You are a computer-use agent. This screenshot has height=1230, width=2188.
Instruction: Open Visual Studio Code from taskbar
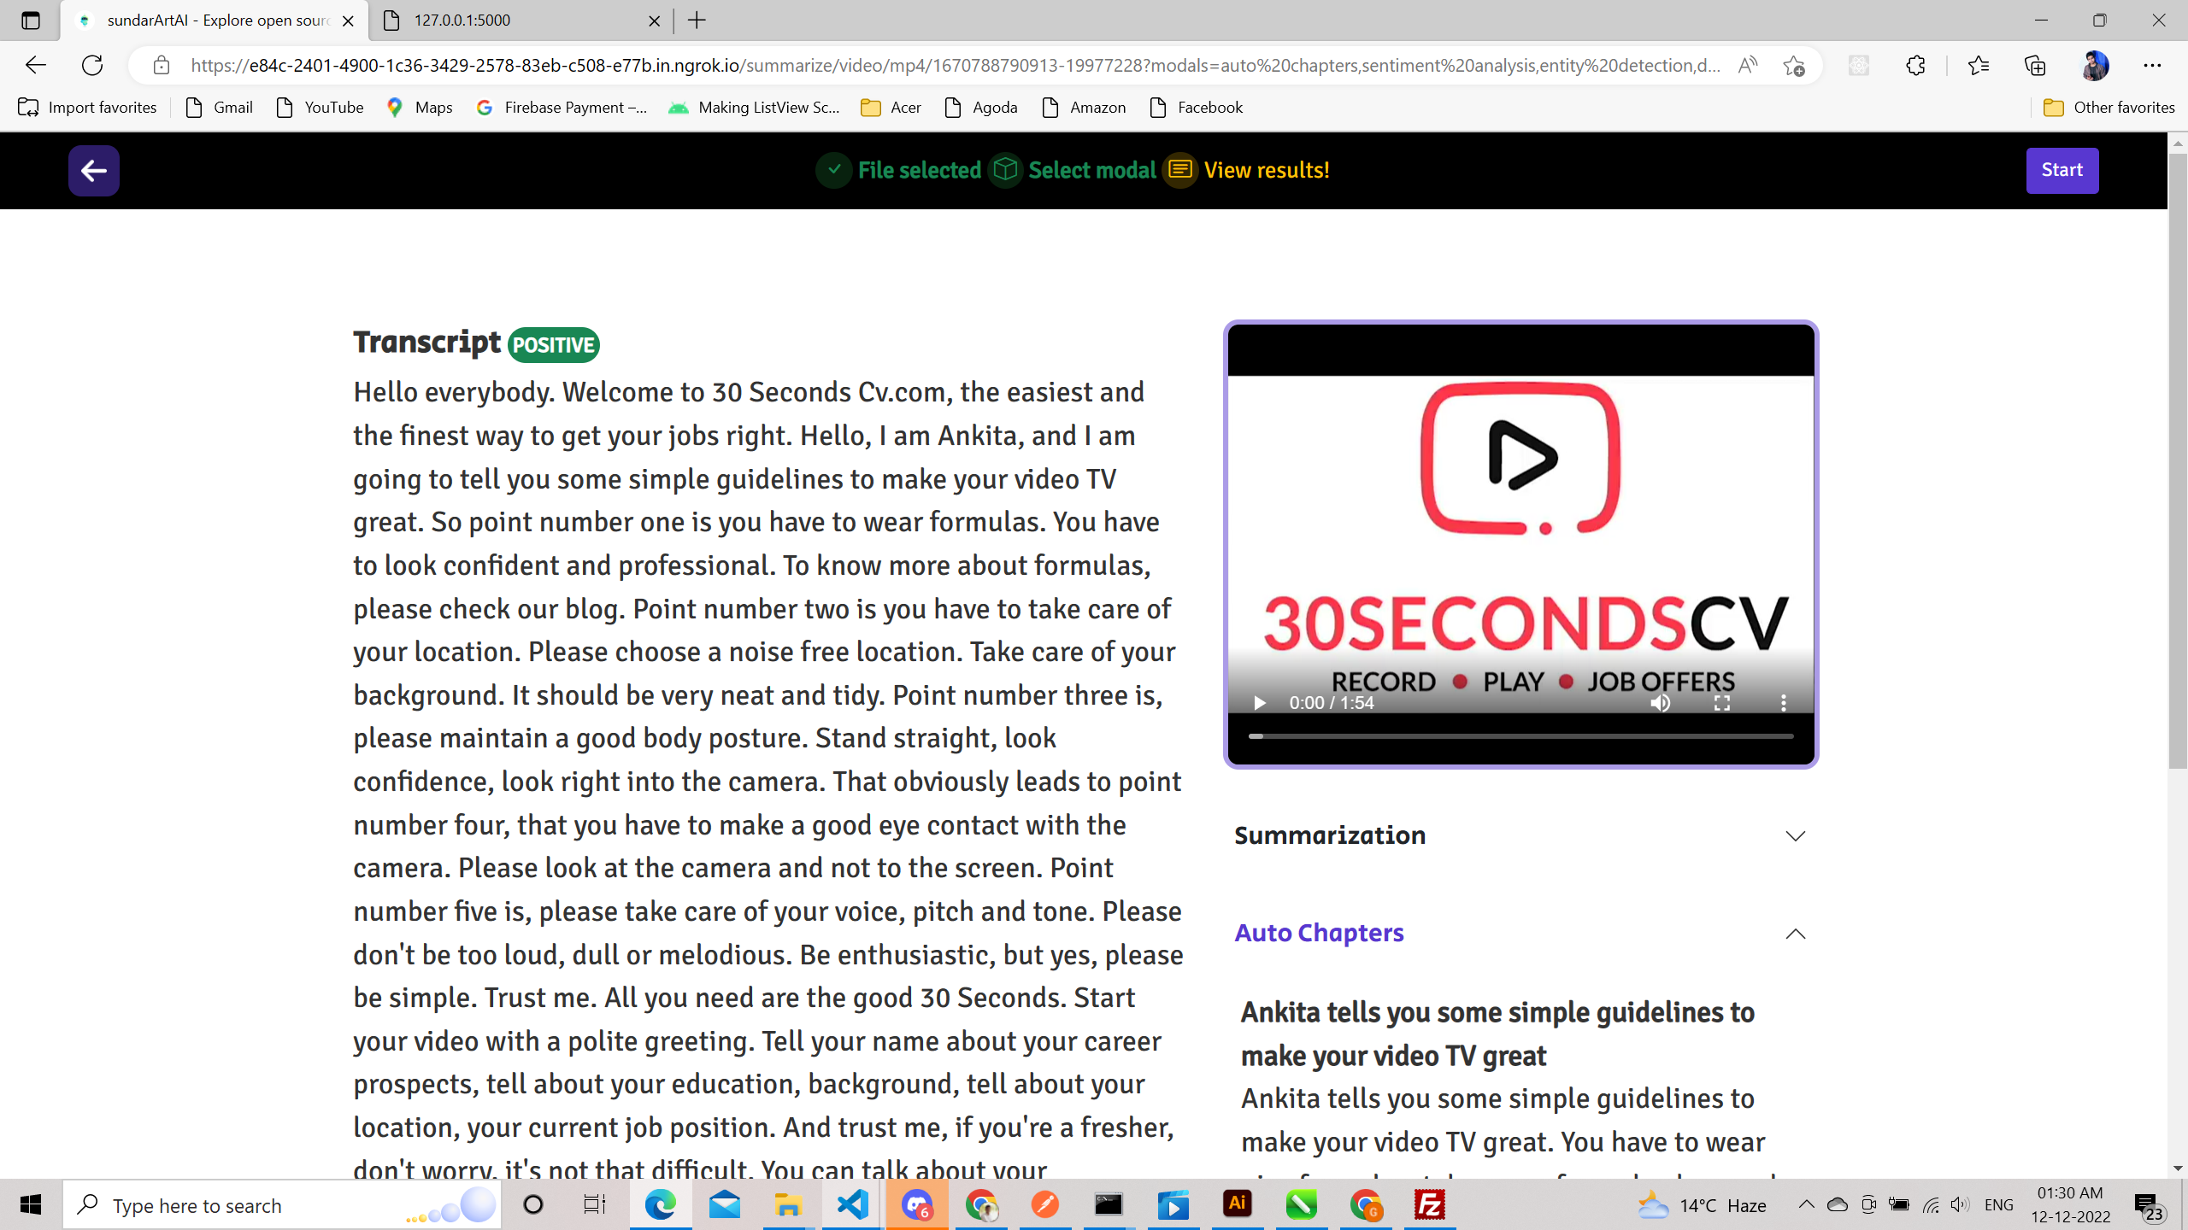tap(852, 1205)
